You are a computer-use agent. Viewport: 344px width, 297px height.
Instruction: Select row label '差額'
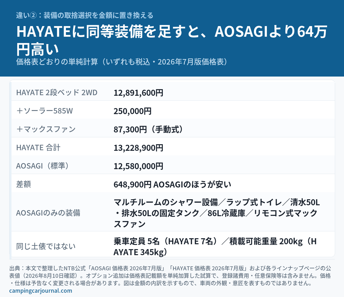(24, 184)
